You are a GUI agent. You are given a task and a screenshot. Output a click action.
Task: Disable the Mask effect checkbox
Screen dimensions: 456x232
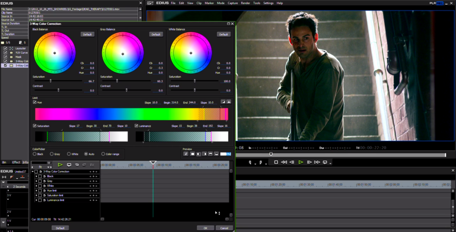5,57
